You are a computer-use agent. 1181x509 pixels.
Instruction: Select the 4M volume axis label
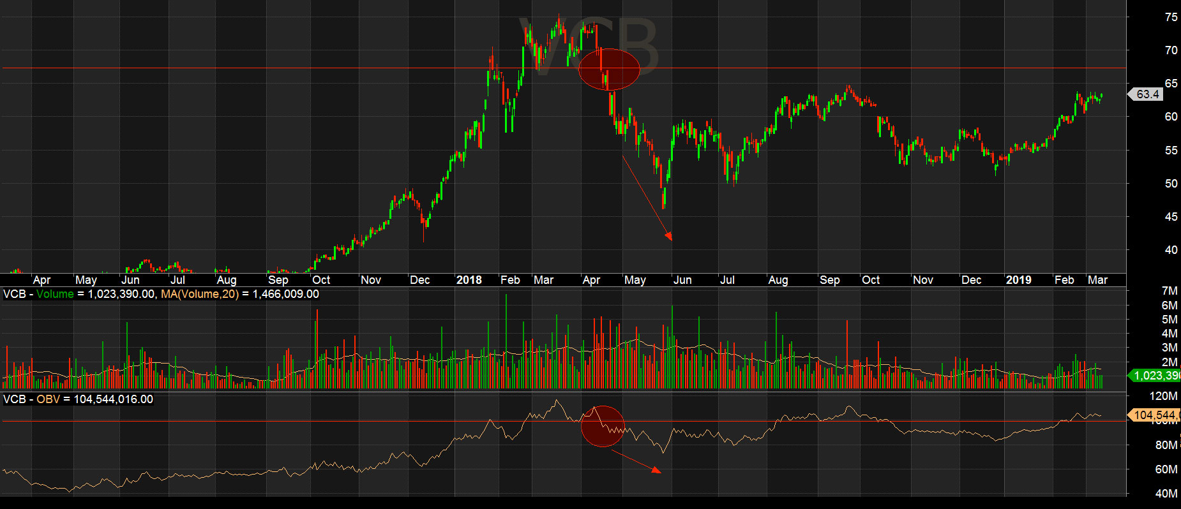[1170, 334]
